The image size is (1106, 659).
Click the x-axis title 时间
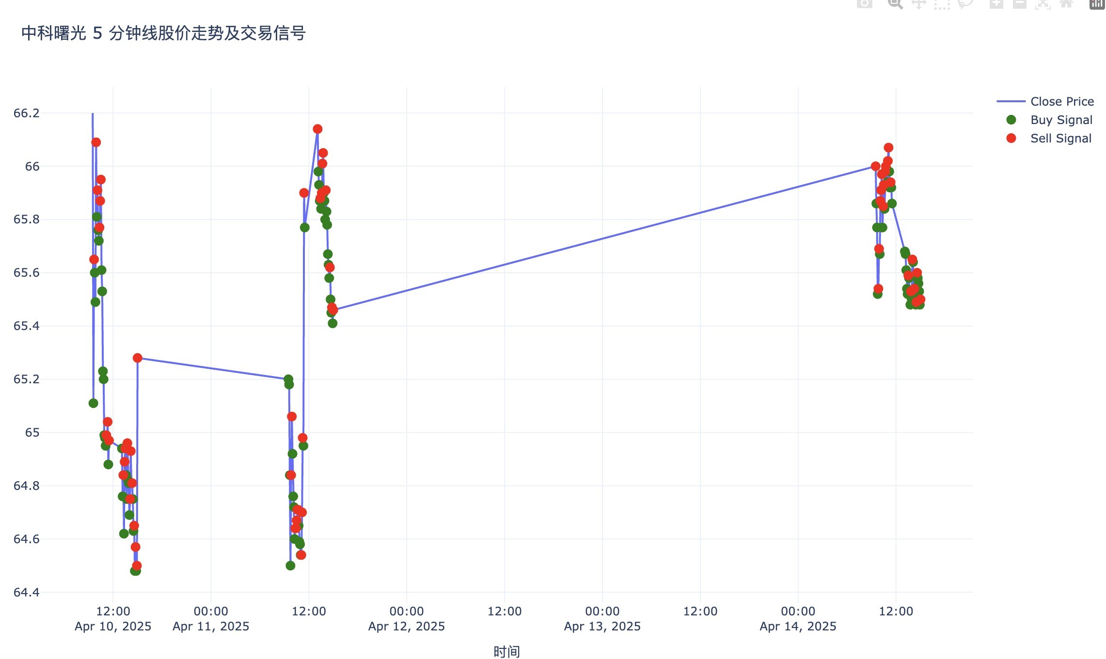tap(507, 651)
